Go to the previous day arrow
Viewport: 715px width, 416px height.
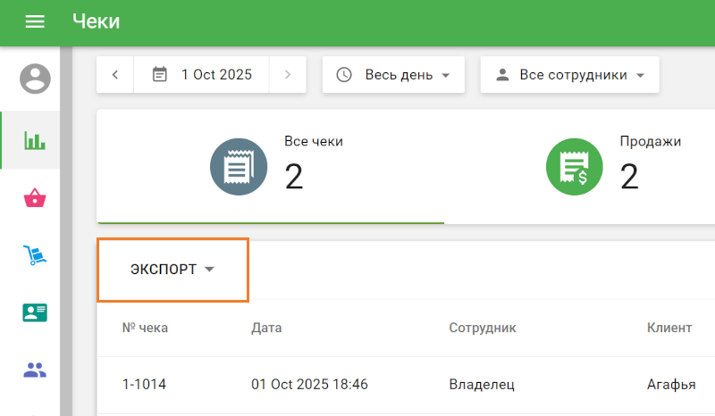point(115,75)
